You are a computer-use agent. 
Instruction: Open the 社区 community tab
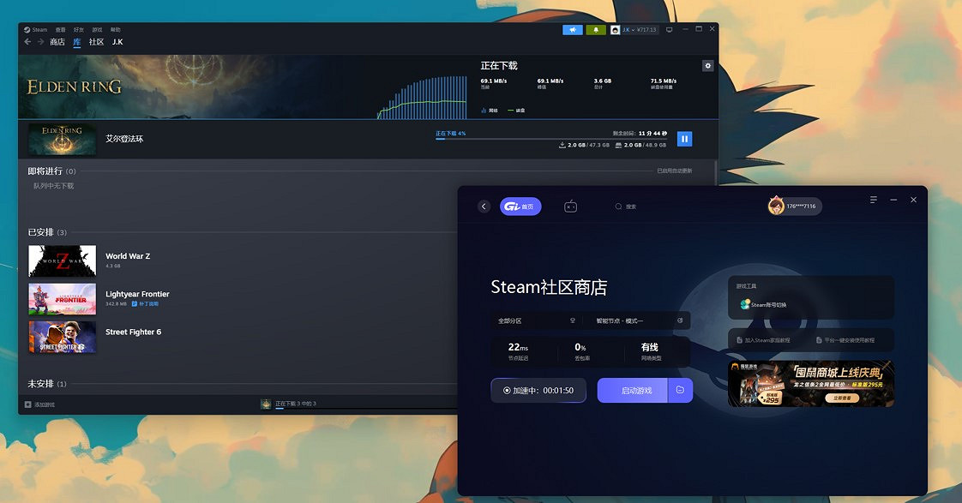96,42
